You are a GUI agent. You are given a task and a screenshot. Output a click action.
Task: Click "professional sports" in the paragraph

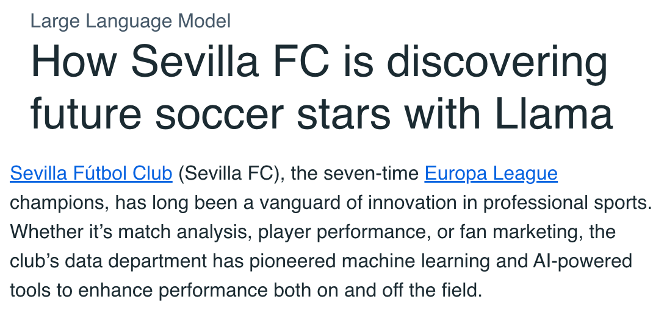565,203
